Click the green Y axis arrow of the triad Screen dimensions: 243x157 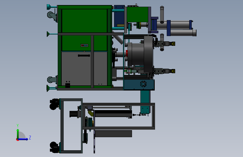(18, 134)
